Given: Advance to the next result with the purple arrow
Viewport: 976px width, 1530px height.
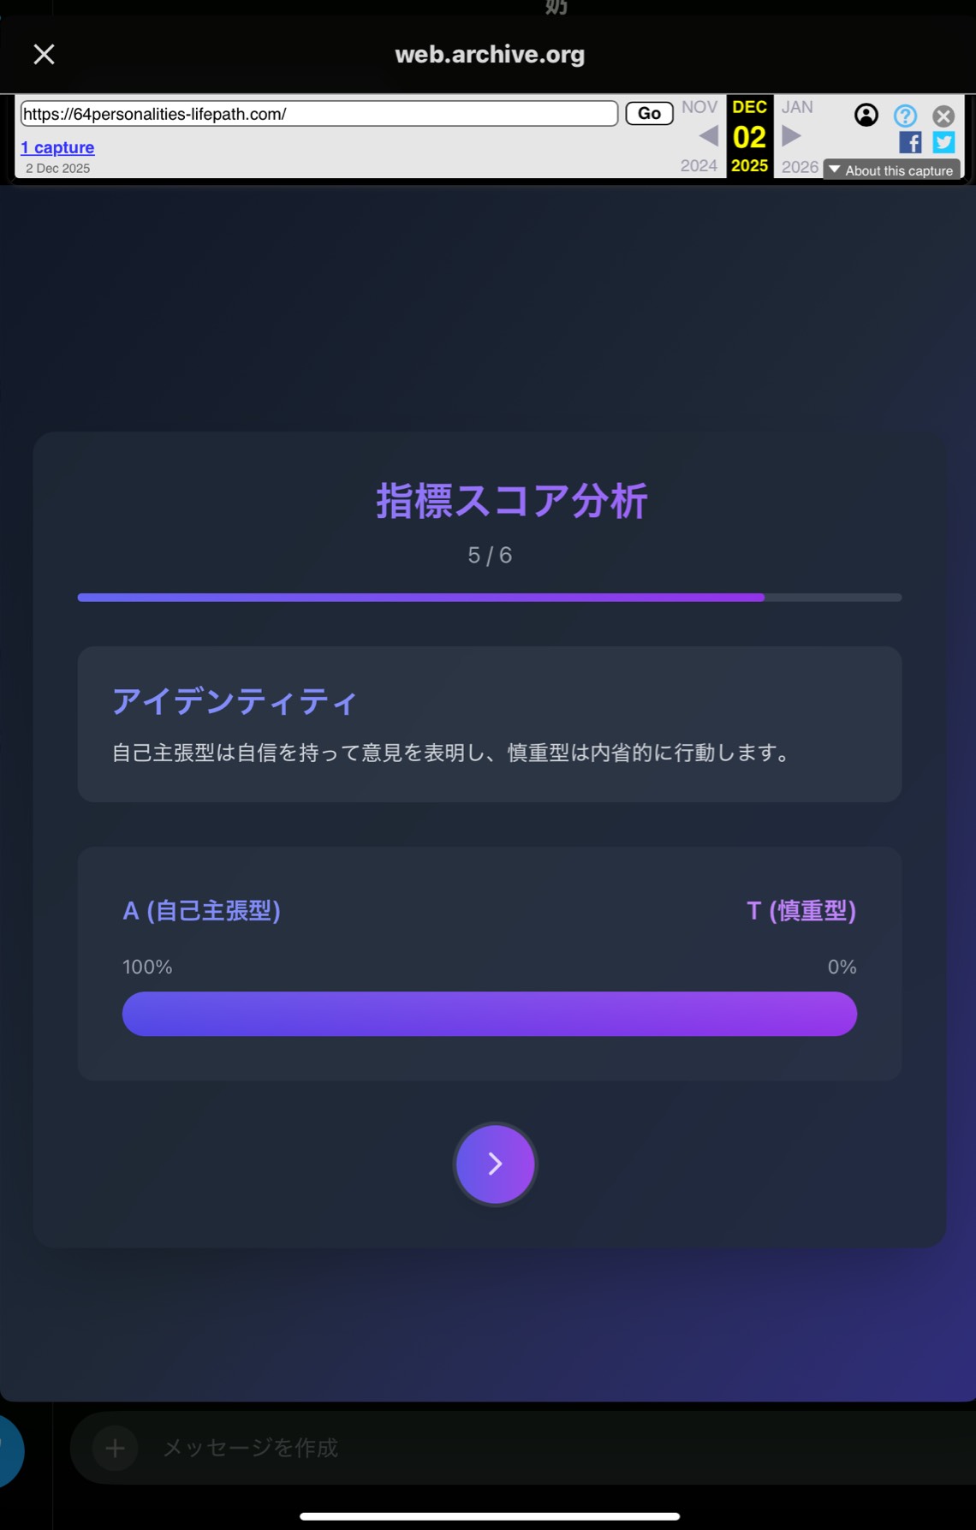Looking at the screenshot, I should pyautogui.click(x=494, y=1164).
